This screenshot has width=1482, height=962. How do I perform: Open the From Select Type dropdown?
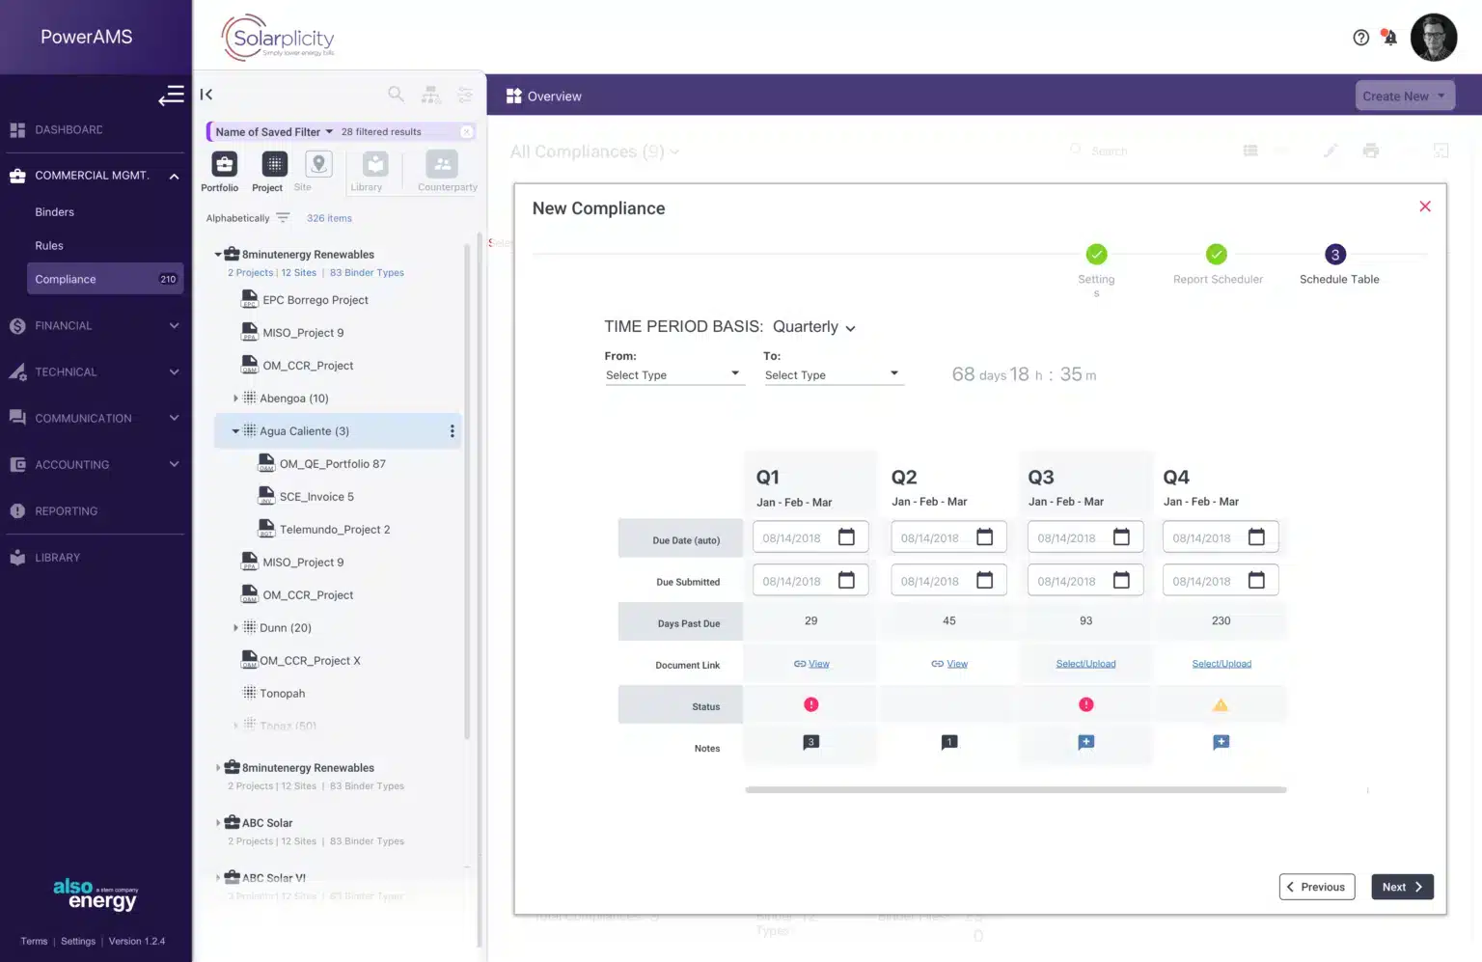674,374
